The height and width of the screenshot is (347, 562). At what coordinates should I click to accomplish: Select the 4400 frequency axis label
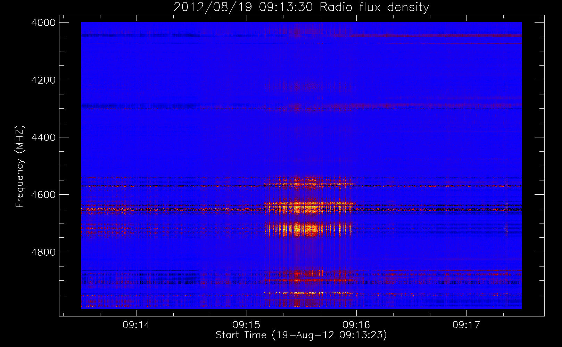(x=43, y=137)
